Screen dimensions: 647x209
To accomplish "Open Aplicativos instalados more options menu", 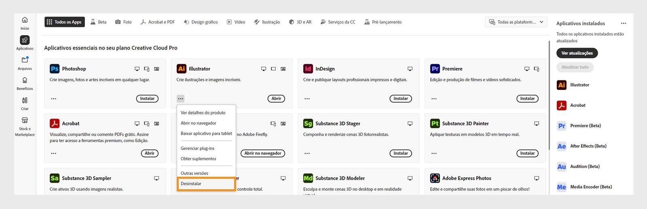I will 624,23.
